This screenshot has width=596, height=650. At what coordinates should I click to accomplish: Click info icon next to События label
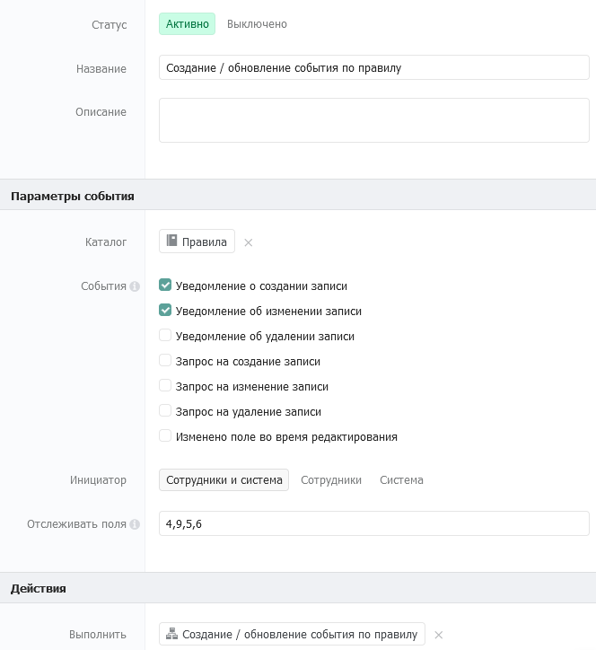135,286
